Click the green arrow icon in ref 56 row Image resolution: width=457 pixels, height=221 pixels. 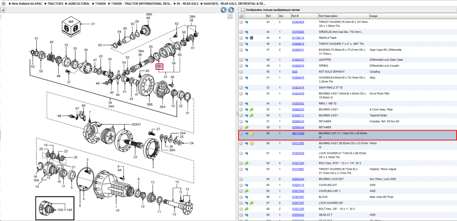[x=251, y=116]
